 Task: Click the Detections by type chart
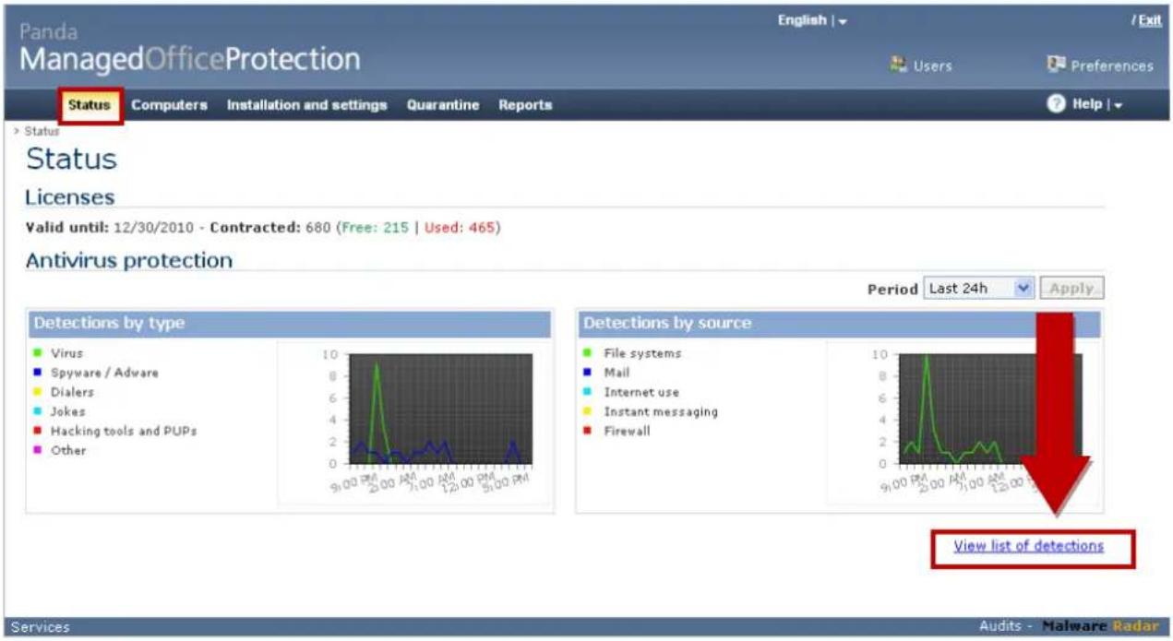[414, 422]
